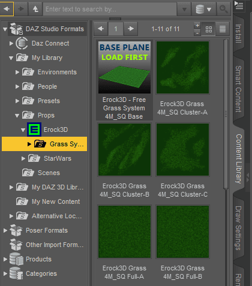Screen dimensions: 252x286
Task: Click the magnifier search icon
Action: 224,9
